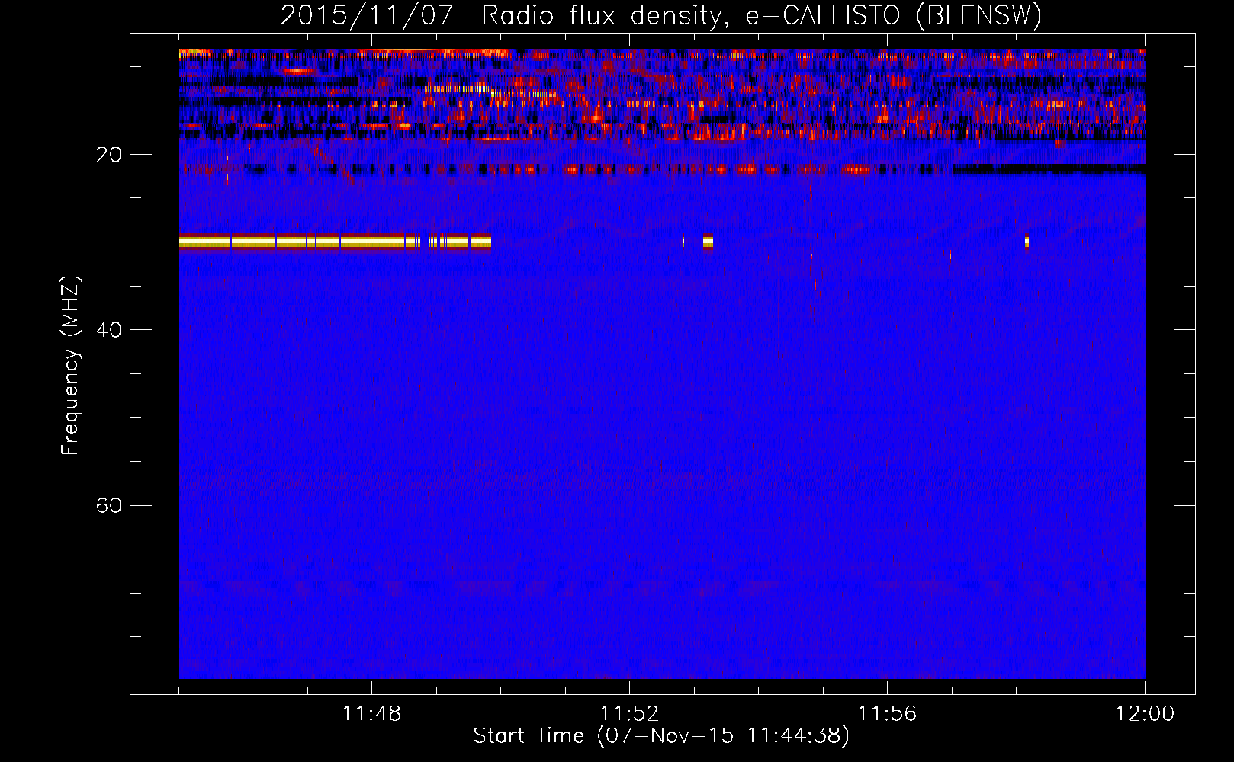Click the plot title 'Radio flux density, e-CALLISTO (BLENSW)'

(761, 15)
